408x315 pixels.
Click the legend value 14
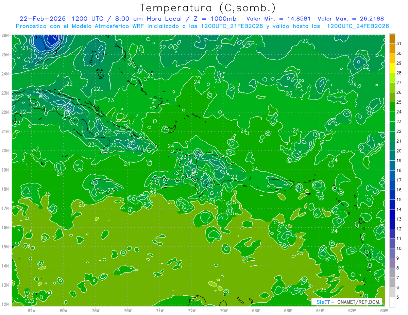[399, 209]
